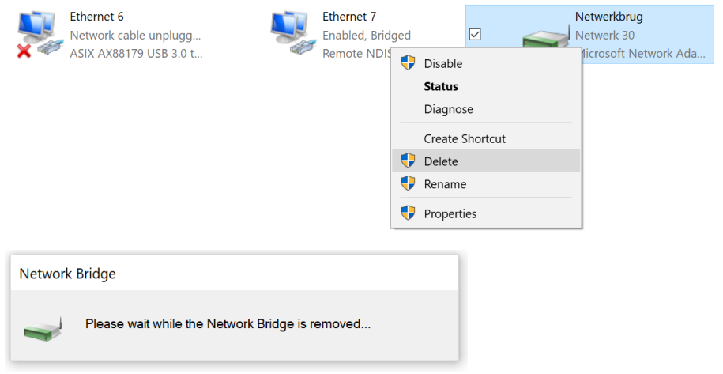Click the Network Bridge dialog title

(x=68, y=274)
